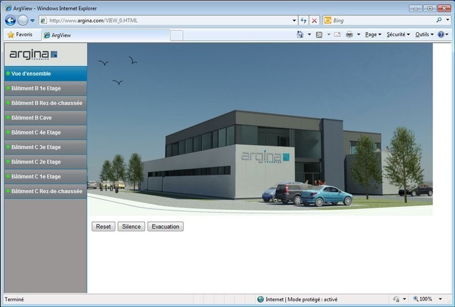Stop loading with the red X icon
This screenshot has width=455, height=307.
click(x=314, y=20)
